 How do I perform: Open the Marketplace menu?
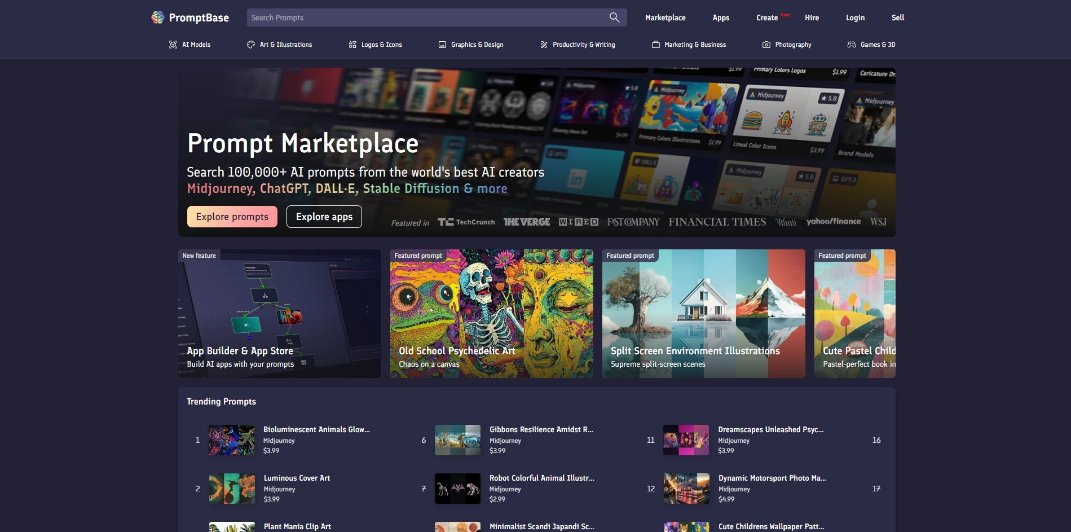[x=665, y=17]
